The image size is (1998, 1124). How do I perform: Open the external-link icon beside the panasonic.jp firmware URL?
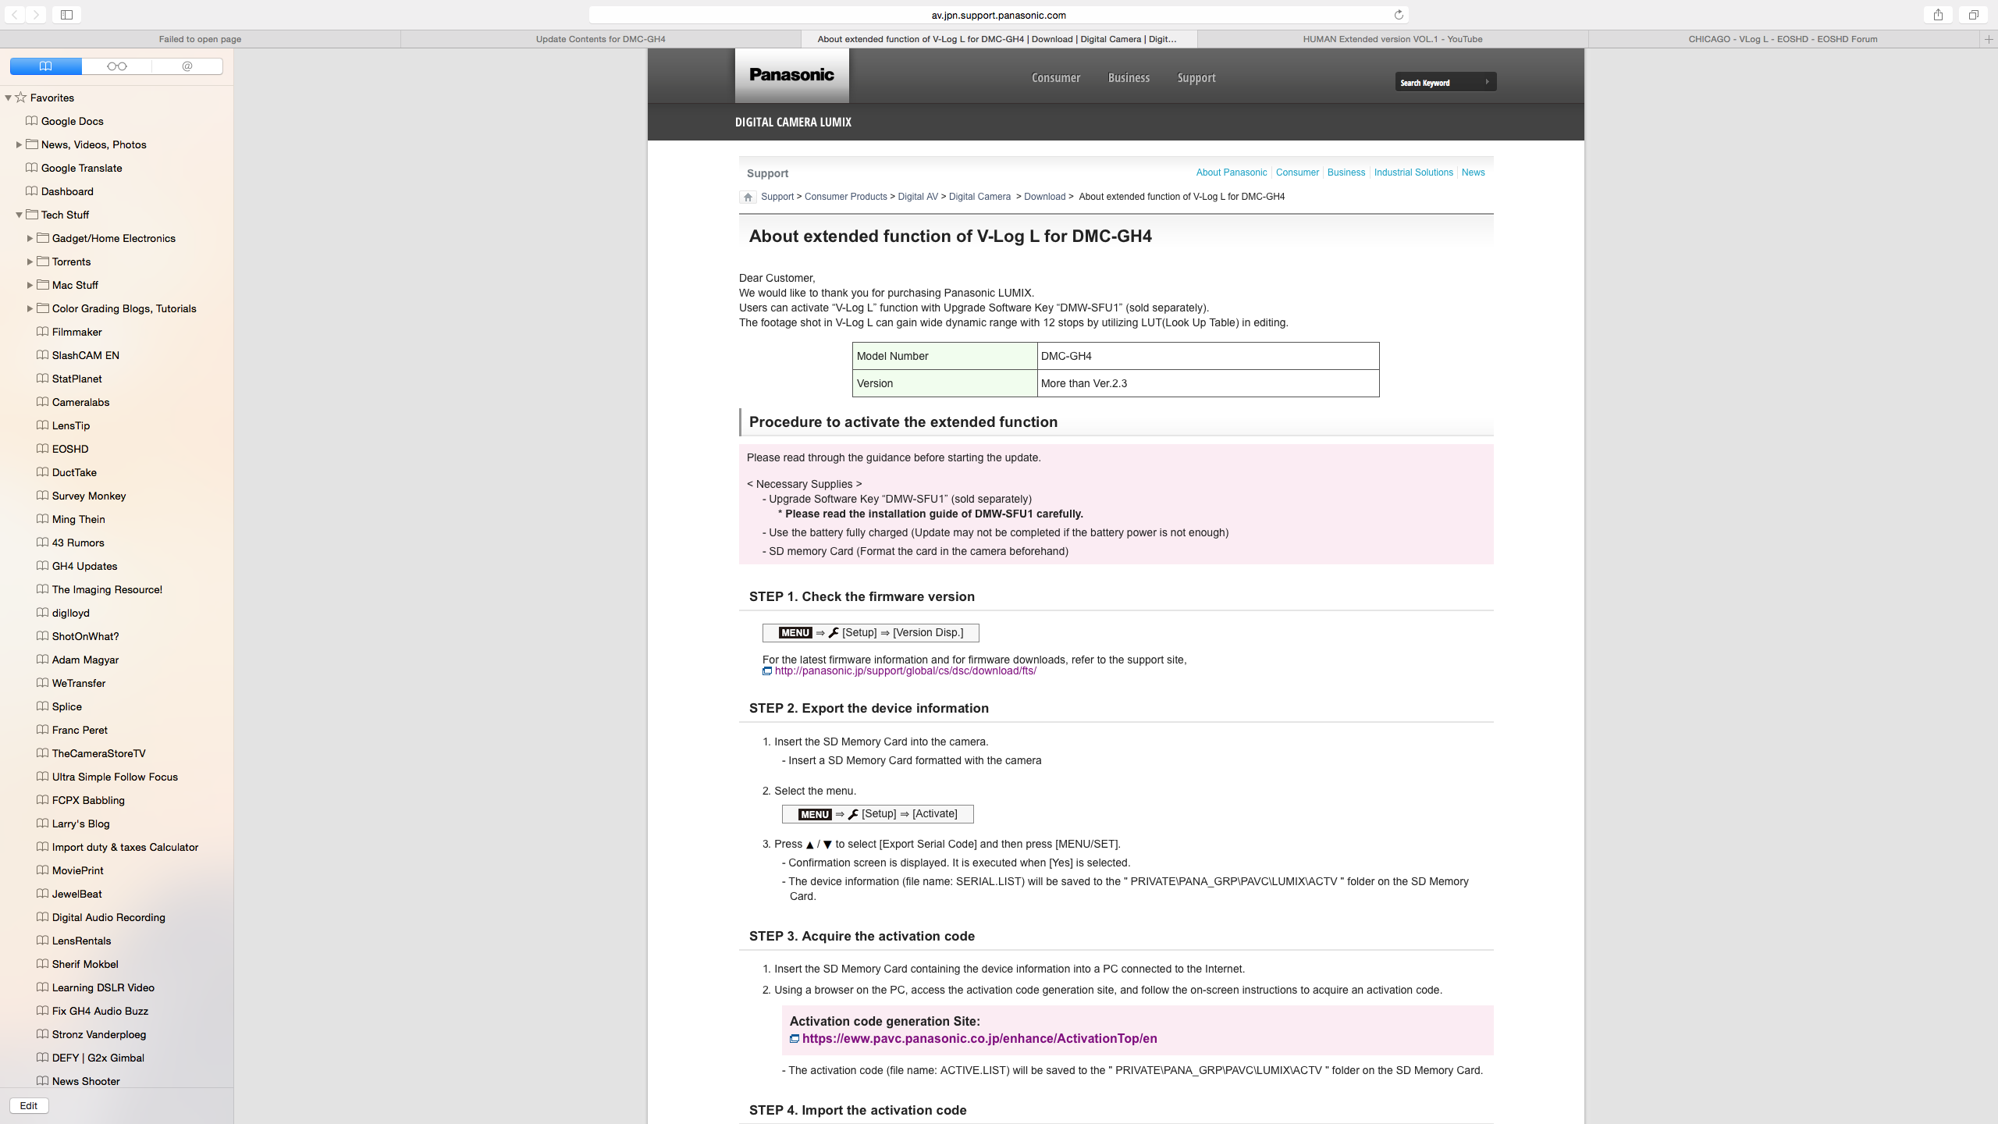tap(767, 671)
